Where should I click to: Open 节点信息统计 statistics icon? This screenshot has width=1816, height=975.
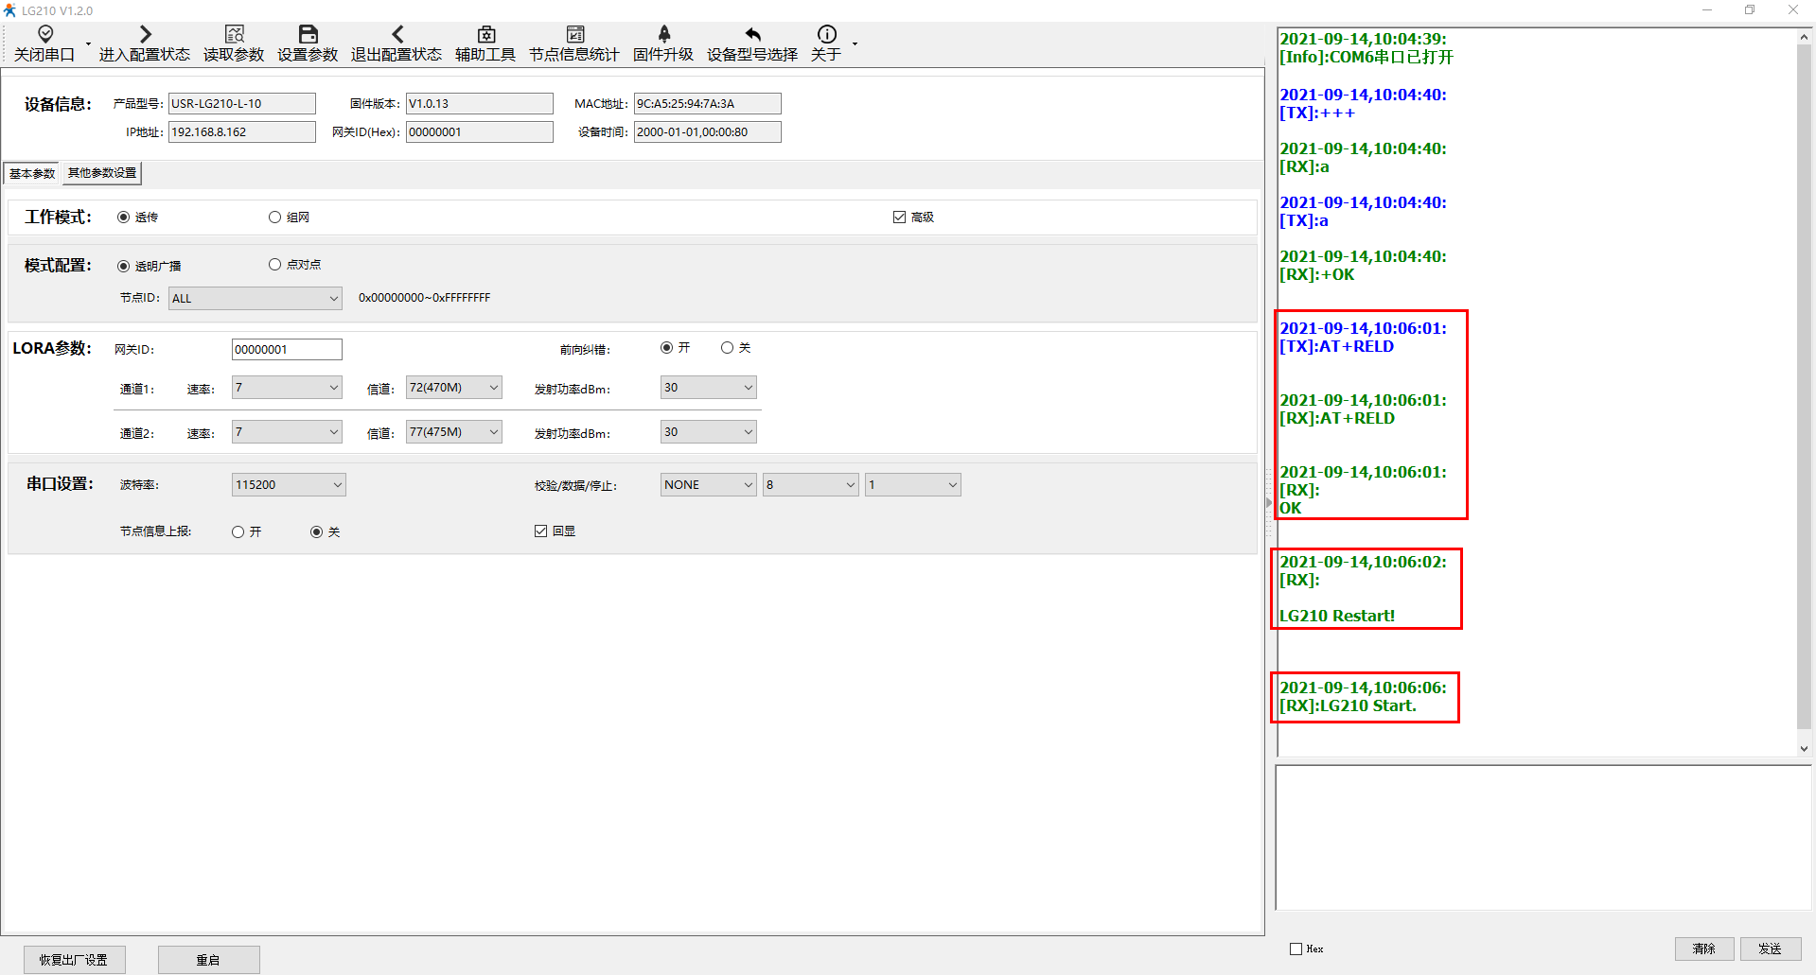point(574,35)
